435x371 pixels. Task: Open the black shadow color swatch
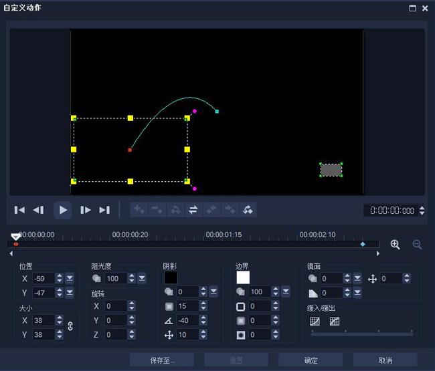[x=171, y=277]
